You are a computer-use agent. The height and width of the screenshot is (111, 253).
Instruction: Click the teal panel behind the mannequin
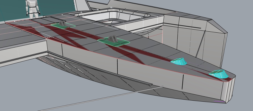(13, 10)
